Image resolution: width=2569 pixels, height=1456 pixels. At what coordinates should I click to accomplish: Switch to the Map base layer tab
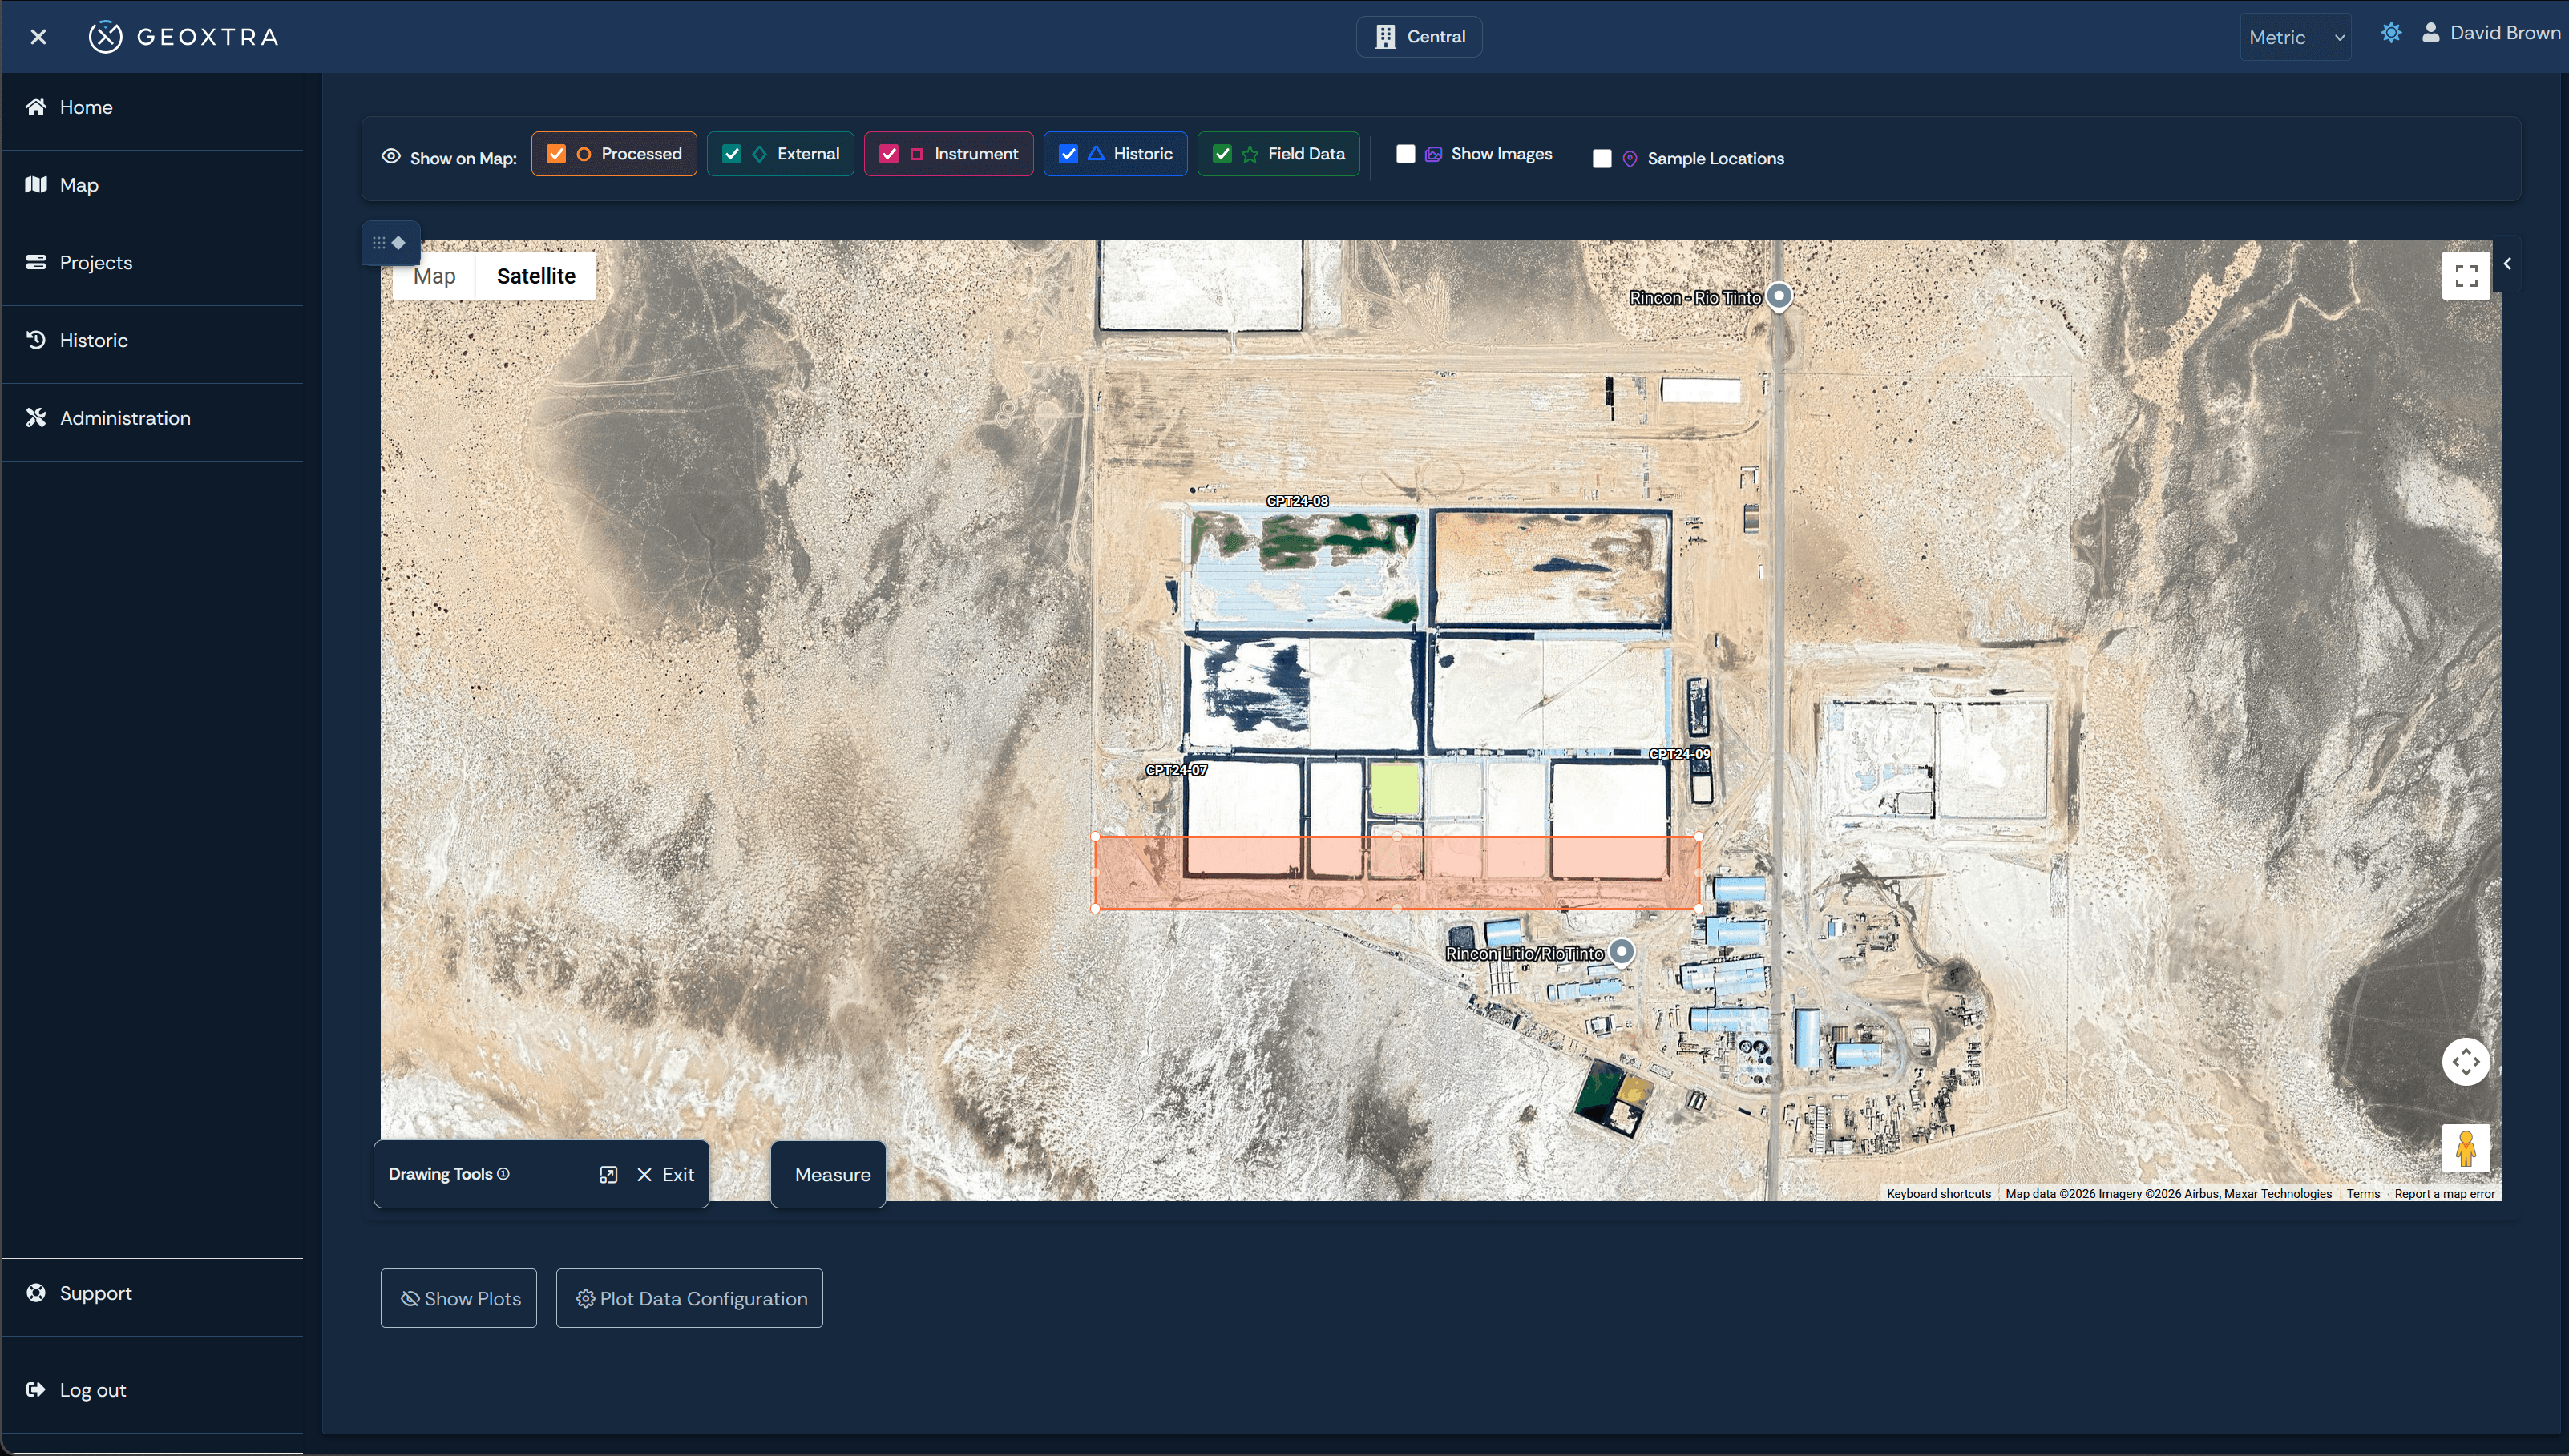tap(433, 275)
